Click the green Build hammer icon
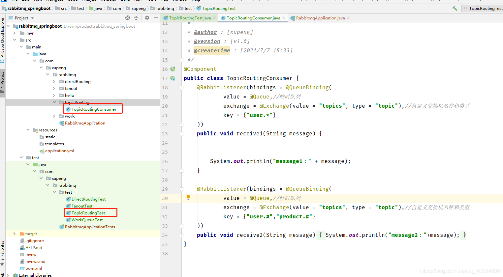Screen dimensions: 503x277 point(455,9)
